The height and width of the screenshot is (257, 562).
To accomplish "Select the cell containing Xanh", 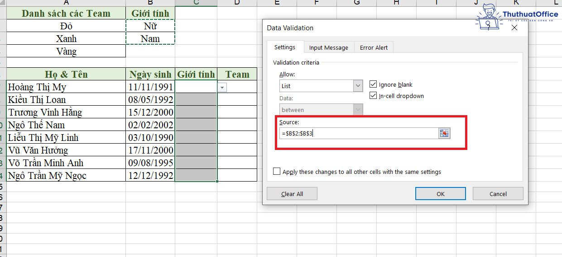I will [x=66, y=38].
